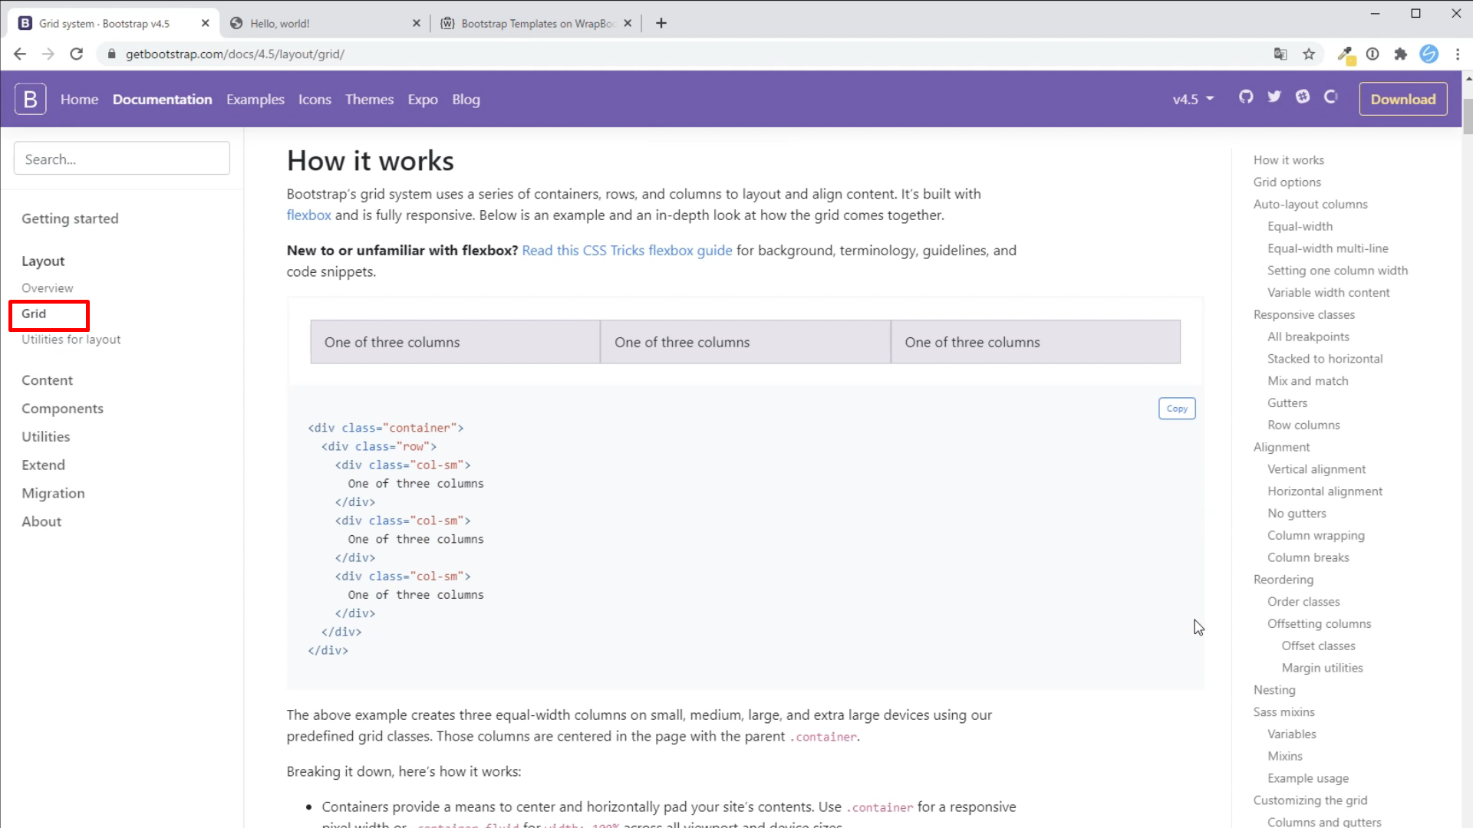1473x828 pixels.
Task: Jump to No gutters section
Action: click(x=1297, y=514)
